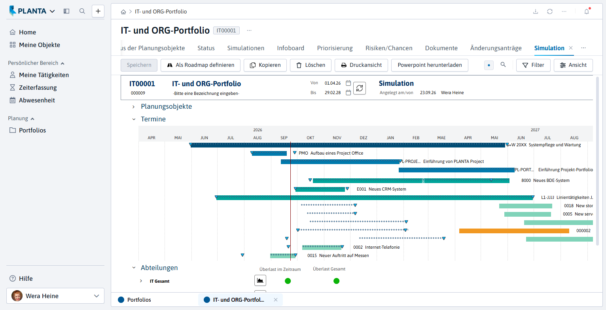The width and height of the screenshot is (606, 310).
Task: Open the Hilfe help entry
Action: click(21, 279)
